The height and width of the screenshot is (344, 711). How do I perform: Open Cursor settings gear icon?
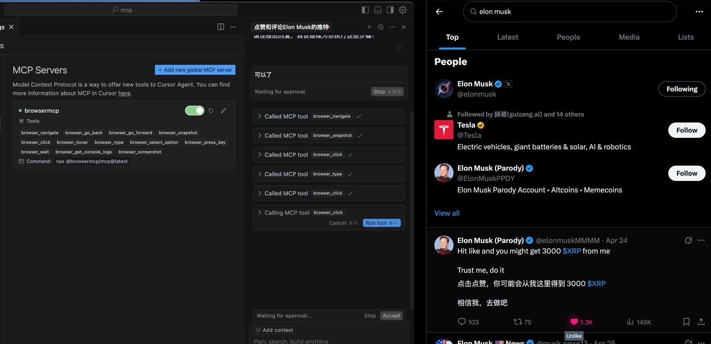[403, 10]
